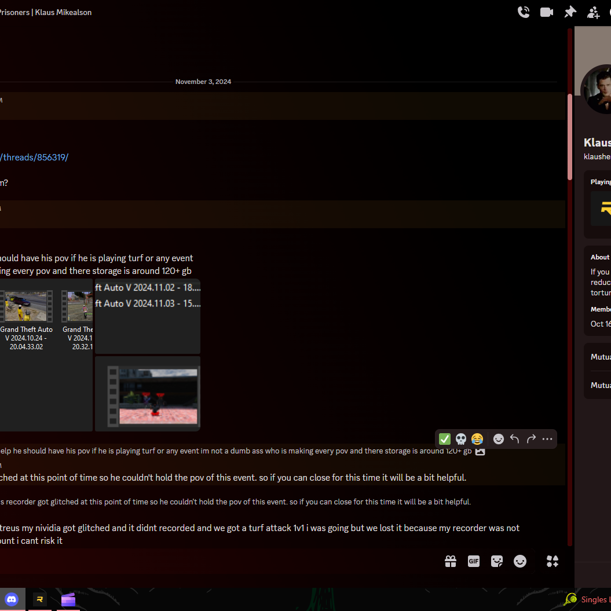611x611 pixels.
Task: Open the add reaction picker
Action: click(x=498, y=439)
